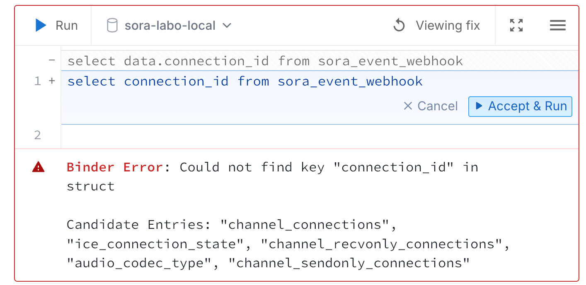Screen dimensions: 586x285
Task: Click the red warning triangle icon
Action: pyautogui.click(x=39, y=167)
